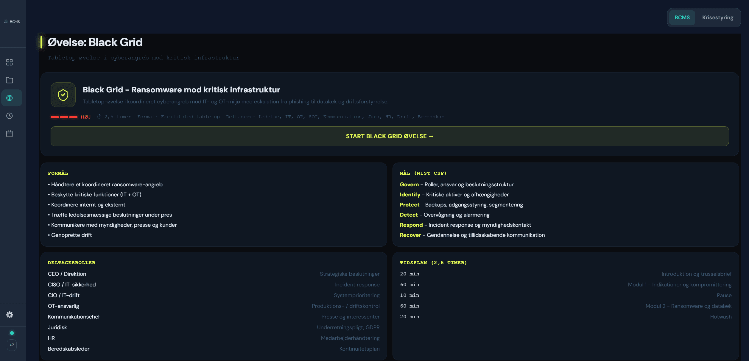749x361 pixels.
Task: Click the 2,5 timer duration clock label
Action: click(114, 117)
